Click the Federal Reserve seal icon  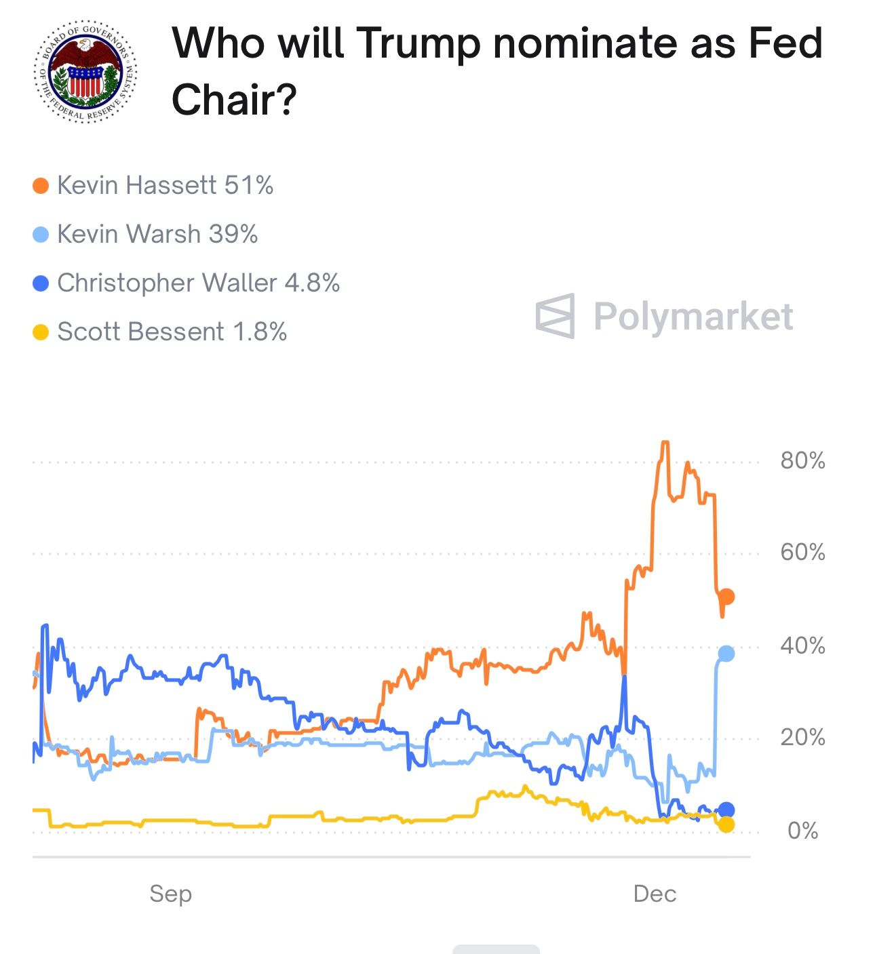coord(86,72)
